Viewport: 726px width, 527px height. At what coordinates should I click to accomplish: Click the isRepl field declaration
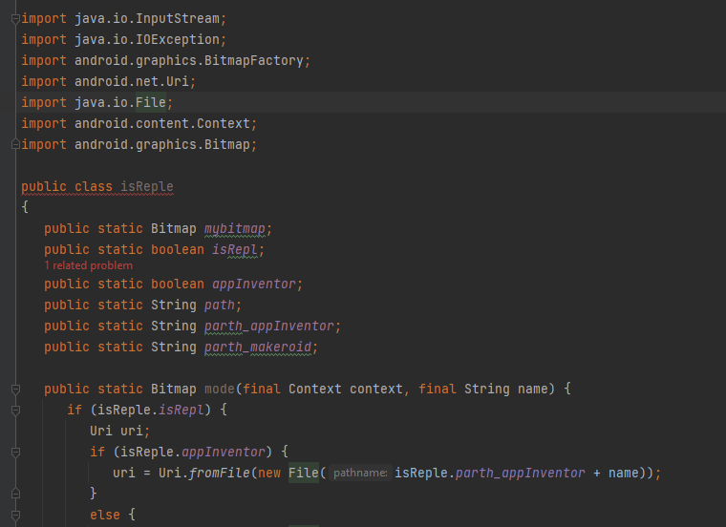click(x=235, y=249)
